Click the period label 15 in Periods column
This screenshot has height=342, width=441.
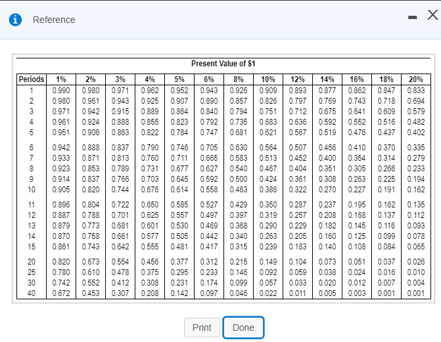click(32, 247)
